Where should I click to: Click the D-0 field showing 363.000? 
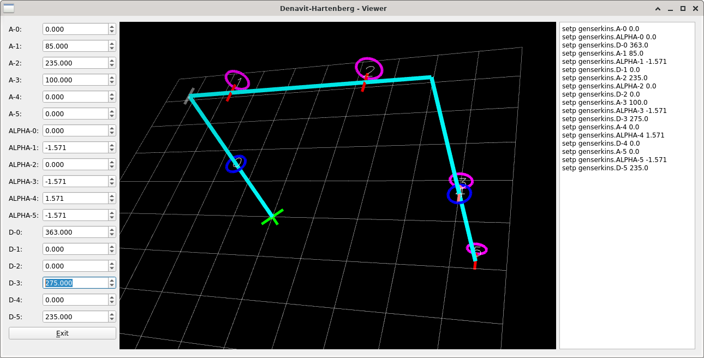tap(75, 232)
